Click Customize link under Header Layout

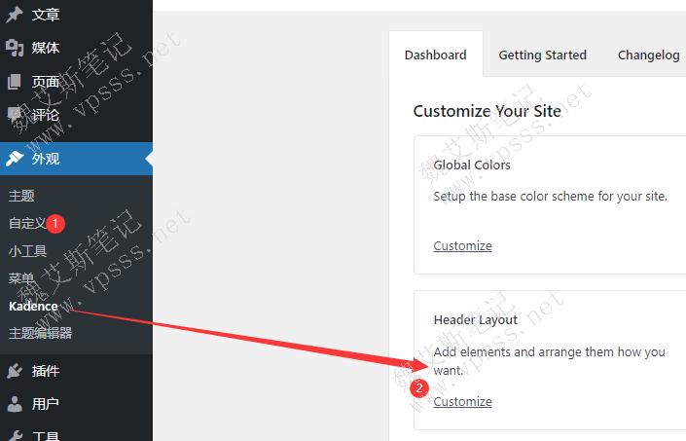pos(462,402)
